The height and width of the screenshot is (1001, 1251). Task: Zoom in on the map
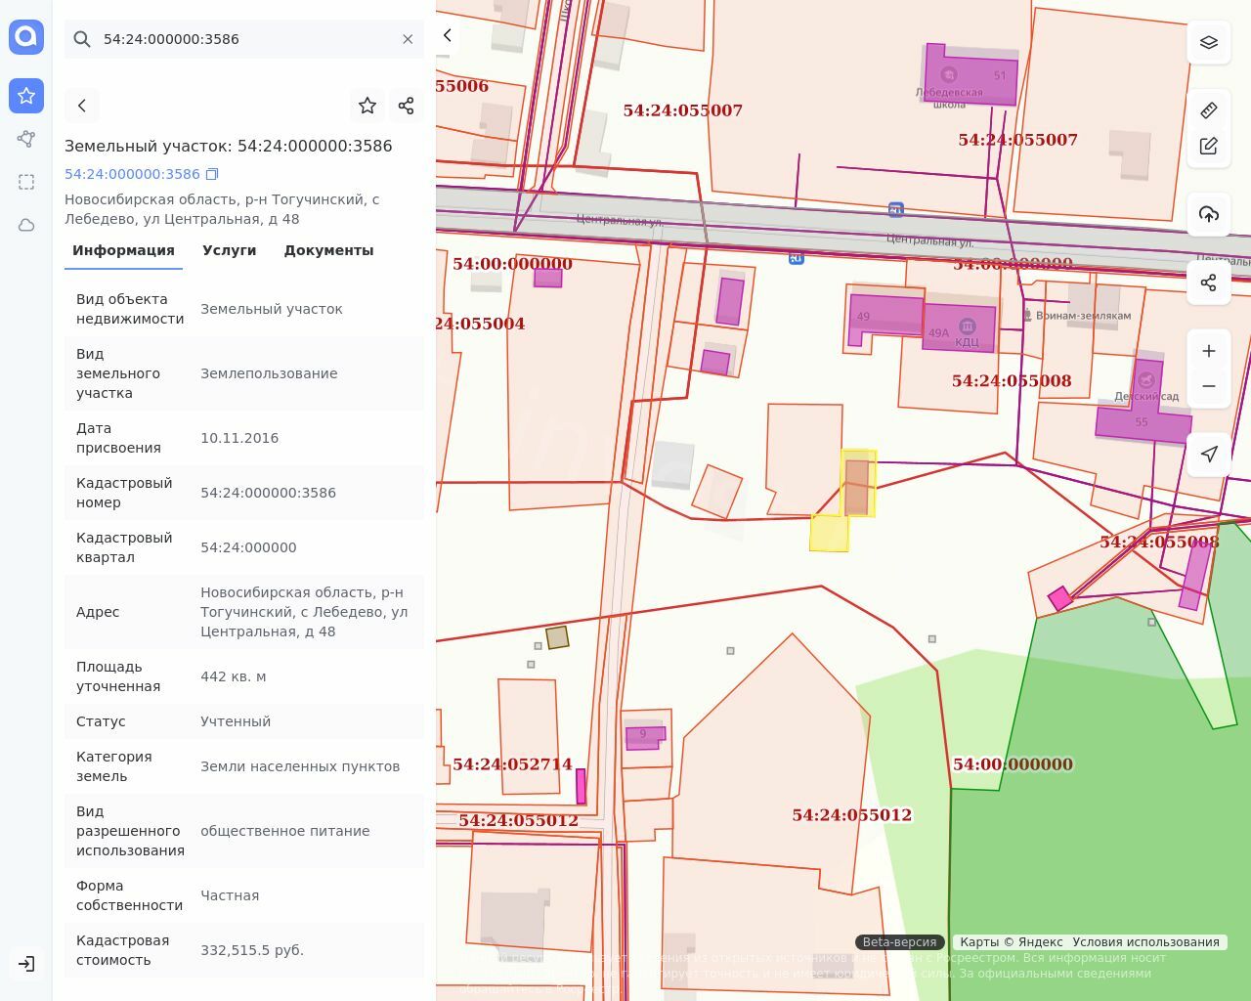click(x=1209, y=351)
